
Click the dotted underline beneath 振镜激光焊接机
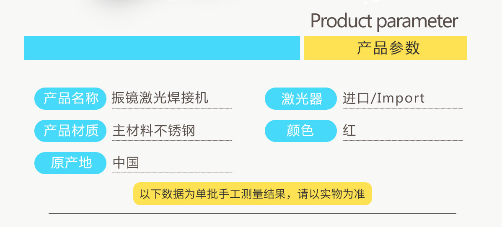[172, 109]
